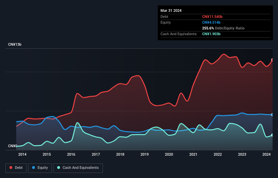
Task: Select the 2016 x-axis label
Action: (71, 154)
